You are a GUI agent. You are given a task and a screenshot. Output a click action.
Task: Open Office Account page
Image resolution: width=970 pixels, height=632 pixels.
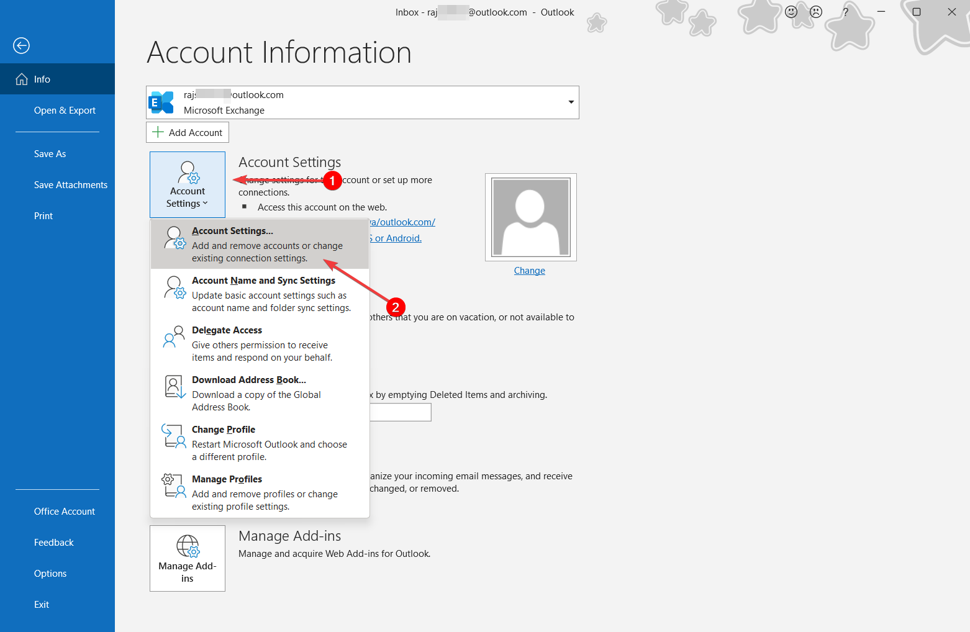[57, 511]
